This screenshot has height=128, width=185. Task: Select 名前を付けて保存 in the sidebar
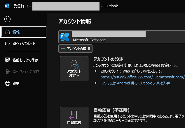pos(23,60)
